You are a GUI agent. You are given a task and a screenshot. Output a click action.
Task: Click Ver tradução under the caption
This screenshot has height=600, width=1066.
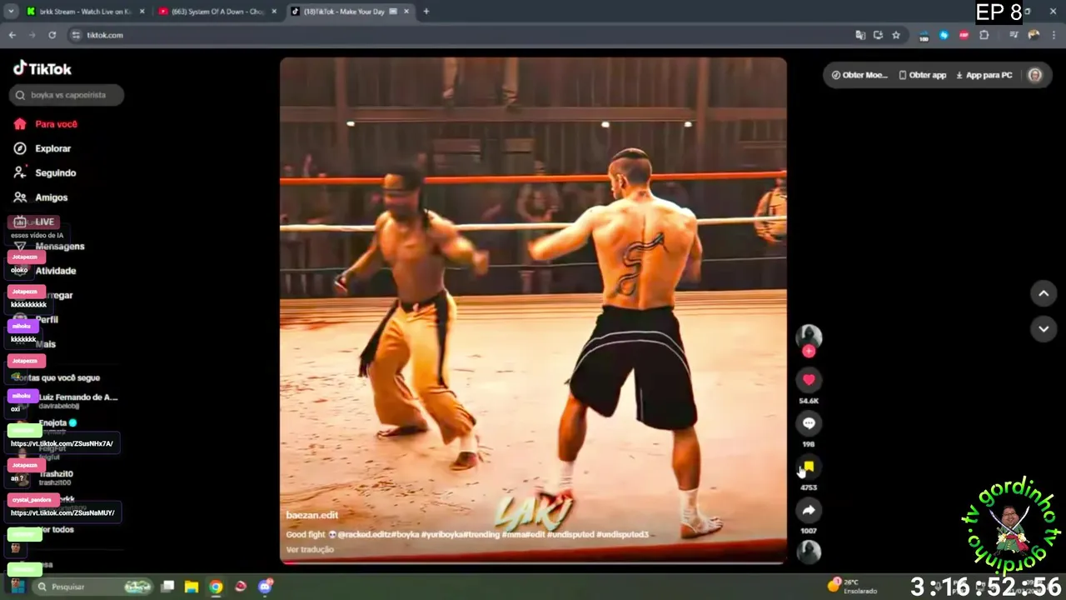[310, 549]
